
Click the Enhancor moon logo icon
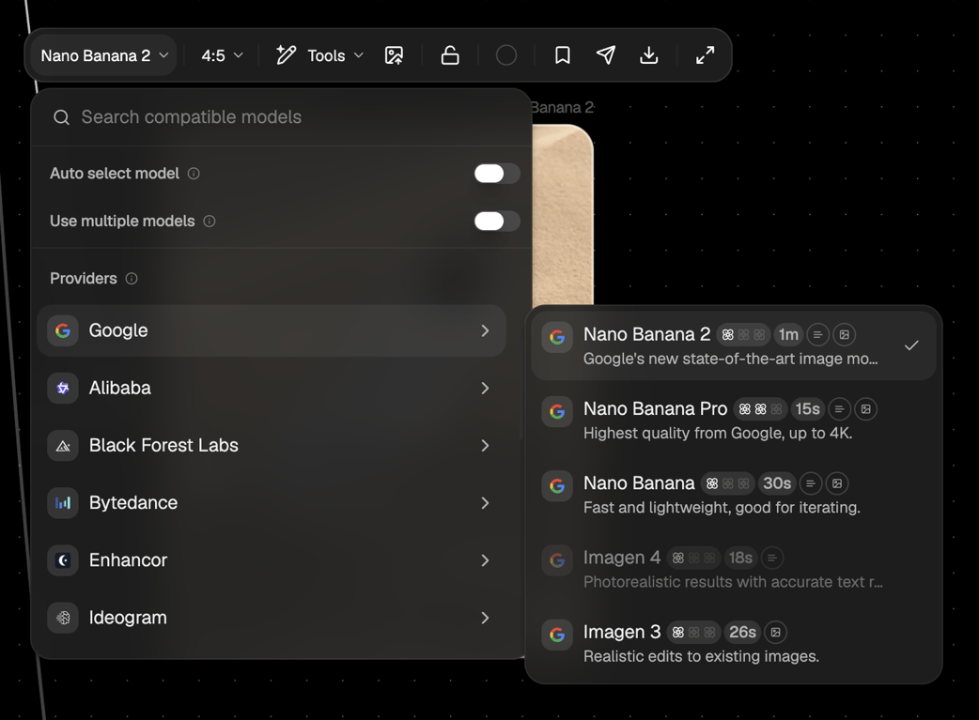[63, 560]
